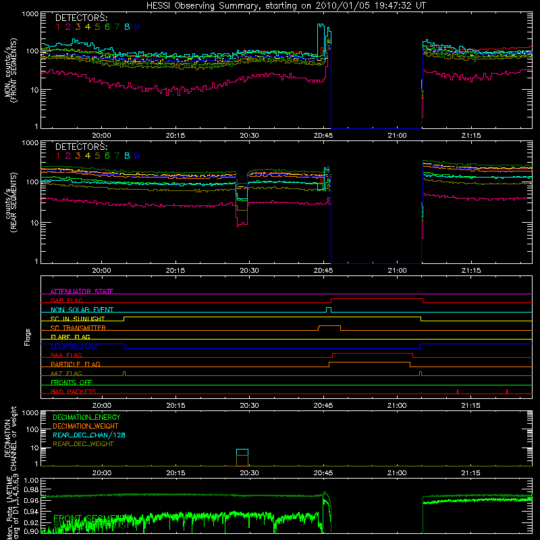Click 21:15 tick label under front segments plot
The image size is (540, 540).
click(x=470, y=136)
